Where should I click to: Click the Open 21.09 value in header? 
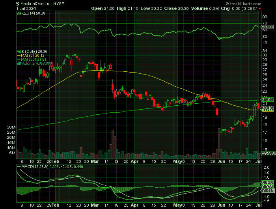103,8
